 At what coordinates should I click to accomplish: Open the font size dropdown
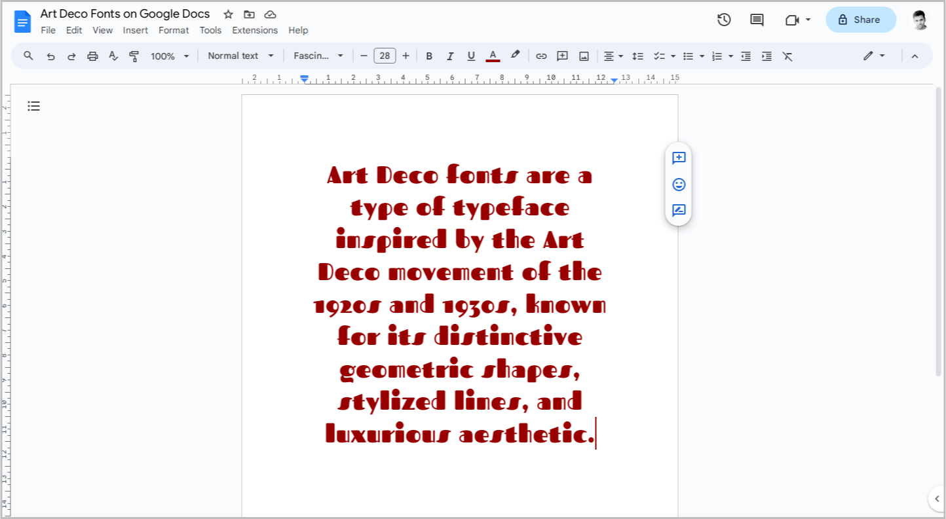385,56
